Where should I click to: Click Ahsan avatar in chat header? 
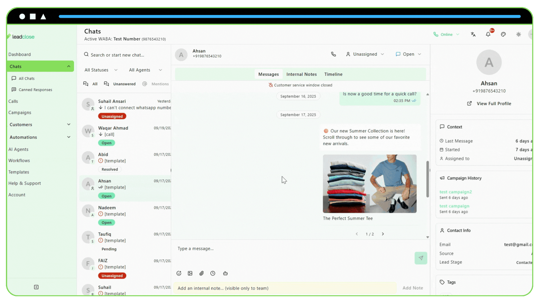tap(181, 55)
